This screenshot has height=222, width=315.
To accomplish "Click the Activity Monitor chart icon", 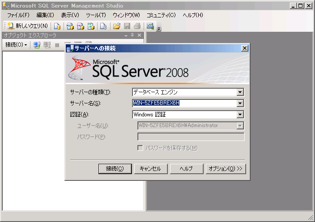I will coord(150,26).
